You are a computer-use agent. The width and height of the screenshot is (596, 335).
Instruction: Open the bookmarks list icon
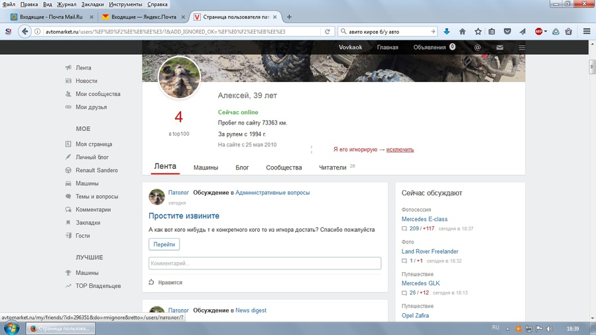(491, 32)
